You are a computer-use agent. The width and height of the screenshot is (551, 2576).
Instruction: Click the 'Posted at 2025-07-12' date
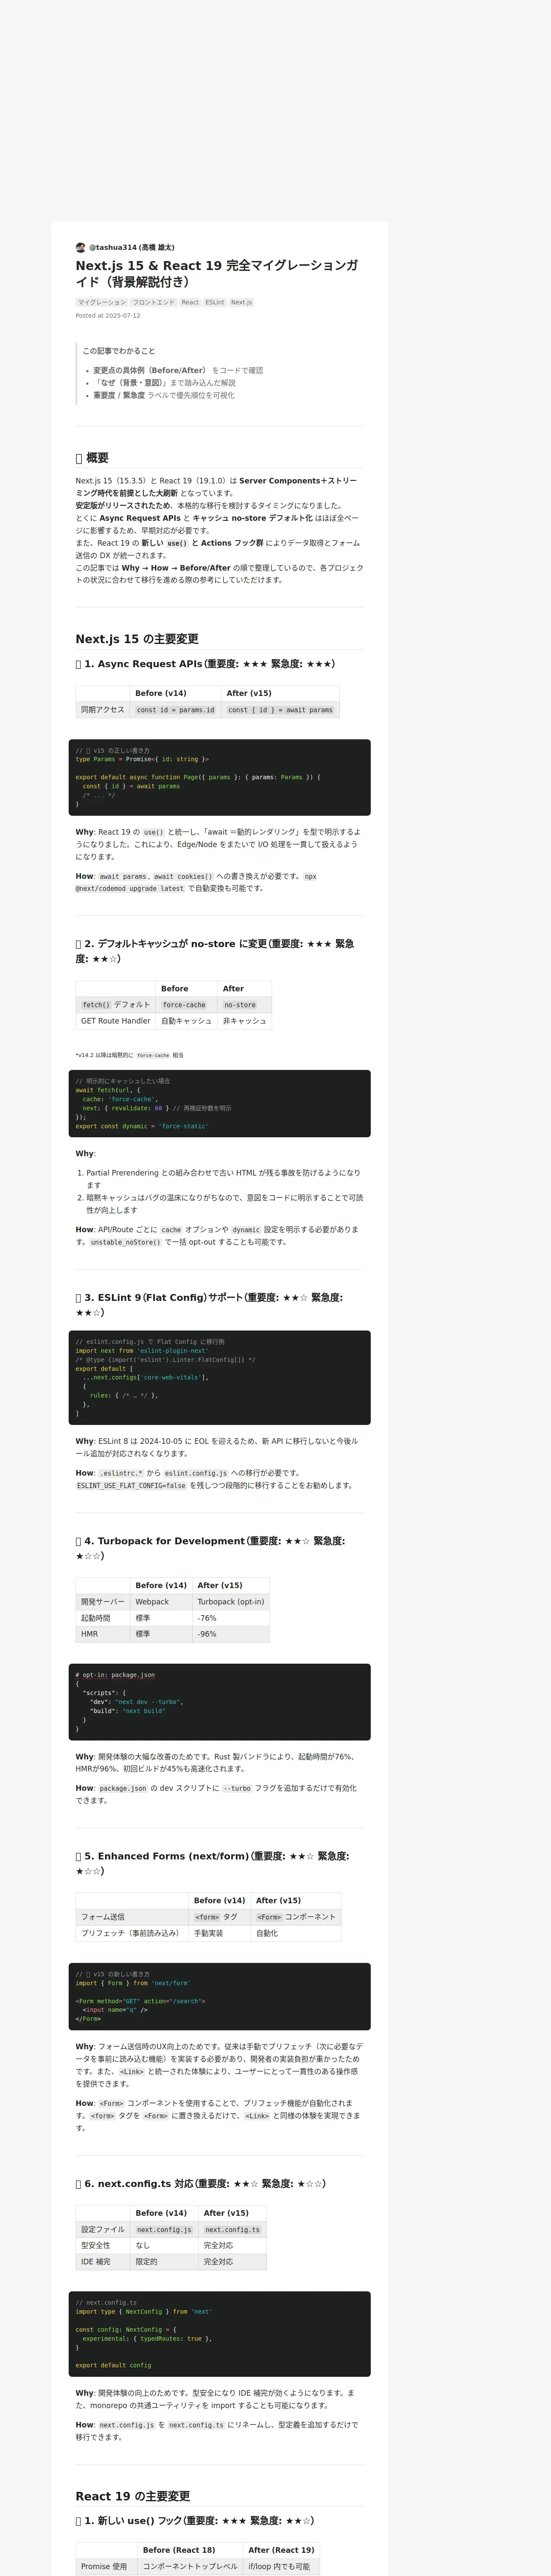(x=108, y=316)
